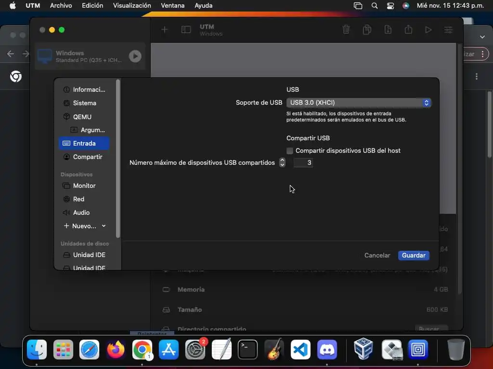Image resolution: width=493 pixels, height=369 pixels.
Task: Open Safari from the dock
Action: (x=89, y=350)
